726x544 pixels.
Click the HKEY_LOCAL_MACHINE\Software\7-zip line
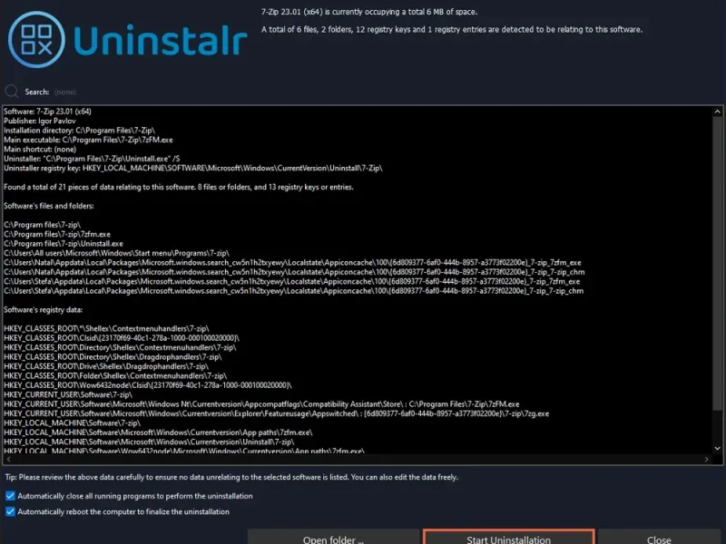[73, 423]
